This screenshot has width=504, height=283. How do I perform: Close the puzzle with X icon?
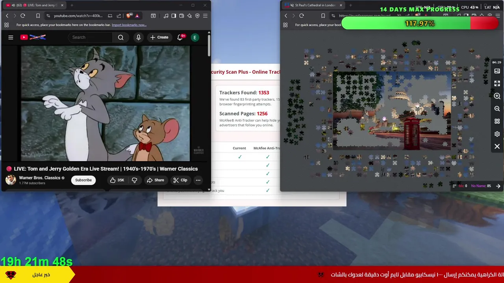point(497,146)
